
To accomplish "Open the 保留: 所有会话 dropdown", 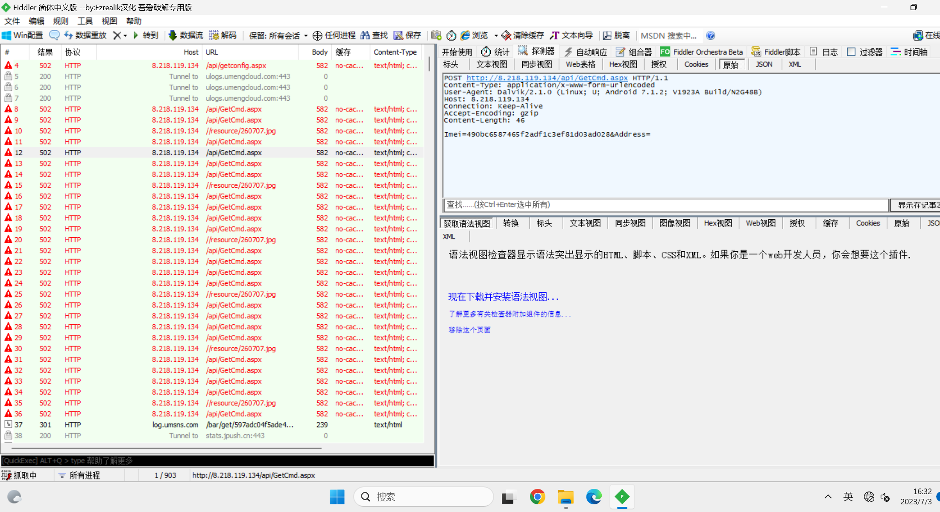I will tap(278, 35).
